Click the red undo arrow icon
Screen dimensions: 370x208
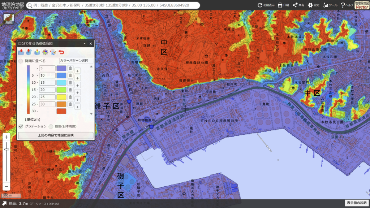(61, 52)
